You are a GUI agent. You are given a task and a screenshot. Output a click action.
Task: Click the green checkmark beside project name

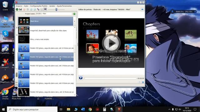74,14
